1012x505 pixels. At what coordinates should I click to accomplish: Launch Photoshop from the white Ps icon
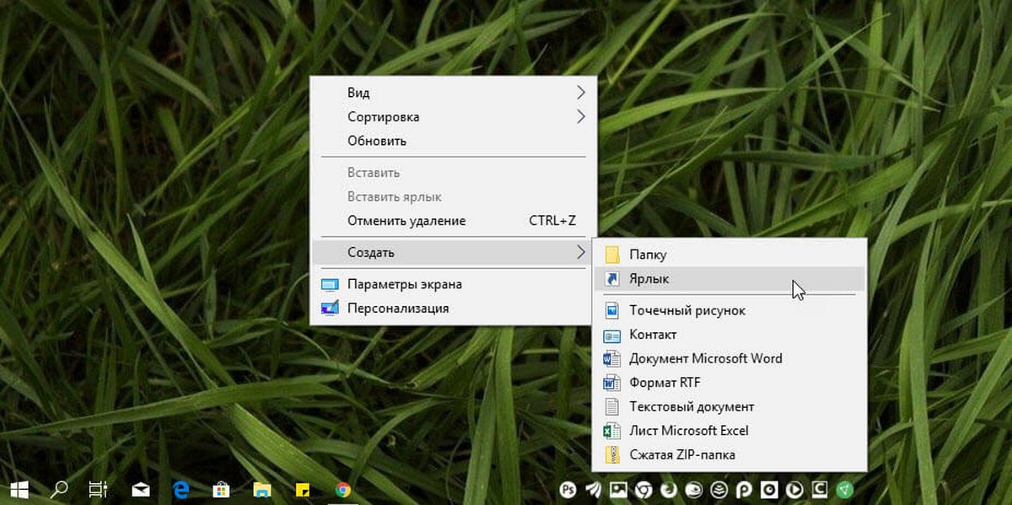click(567, 489)
